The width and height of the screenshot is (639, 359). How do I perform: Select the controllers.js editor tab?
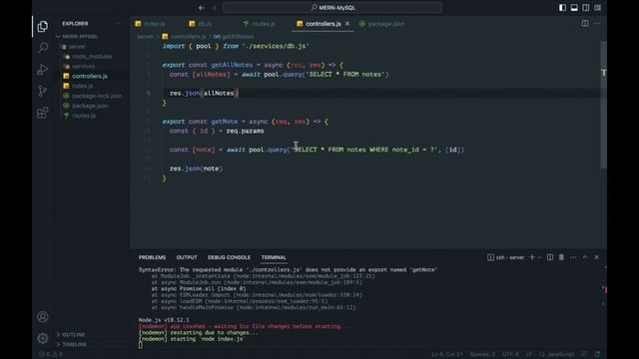point(322,24)
